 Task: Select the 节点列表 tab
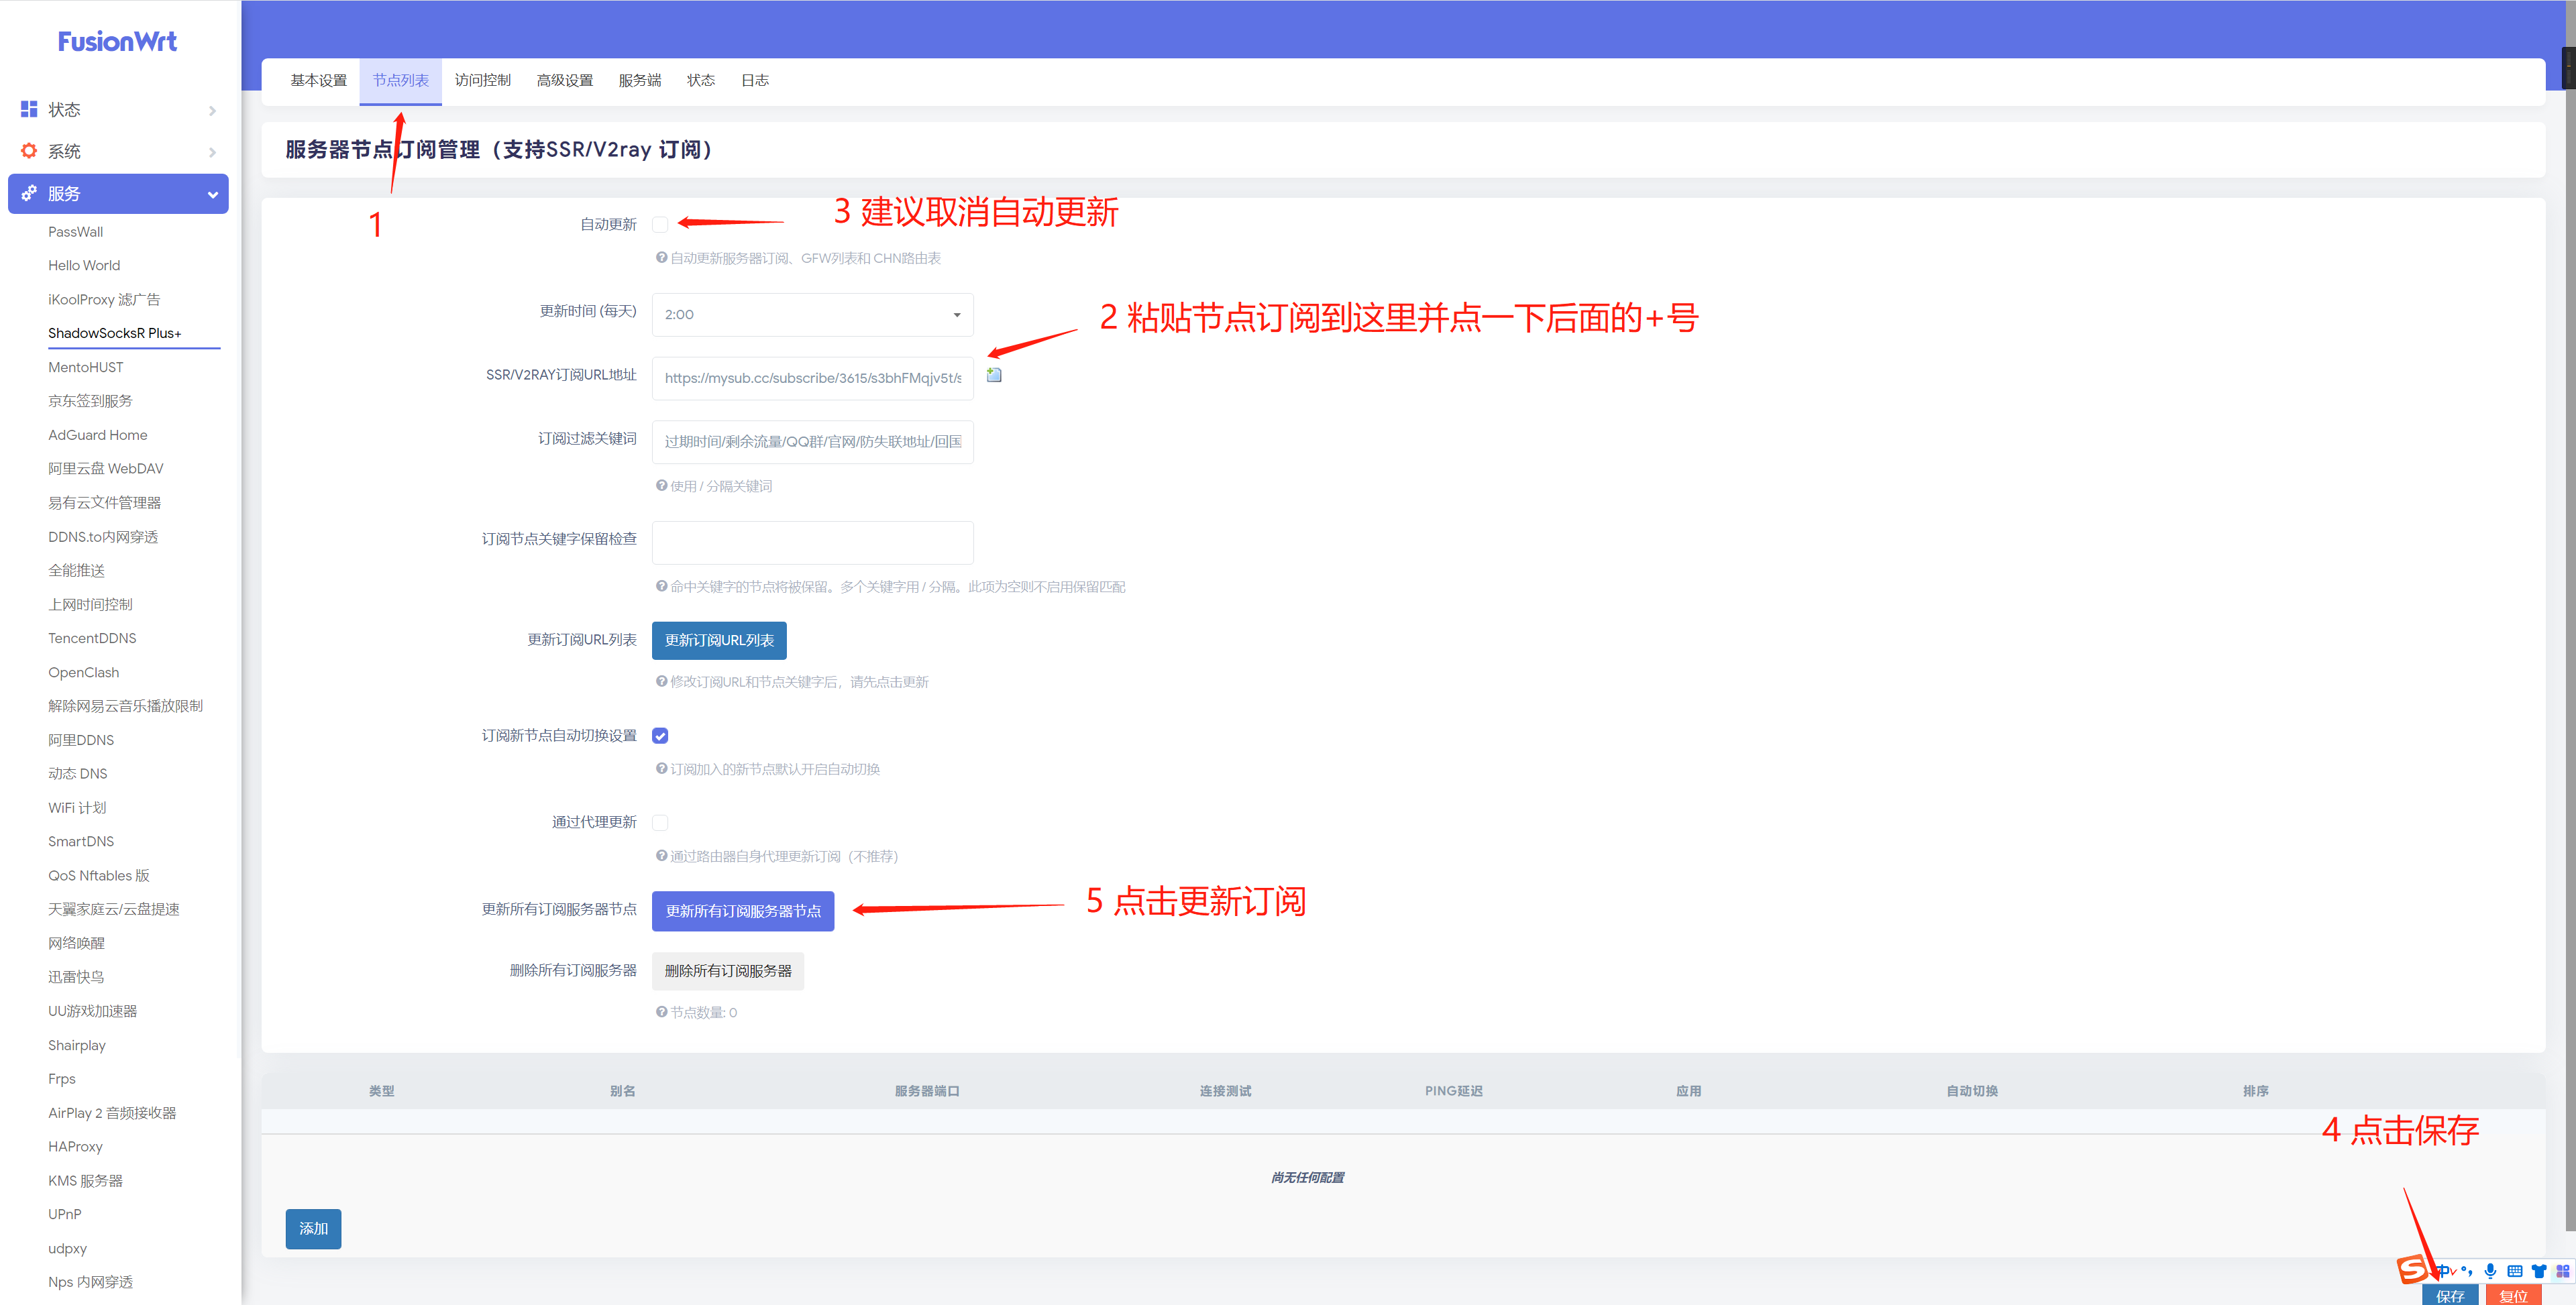click(x=400, y=80)
